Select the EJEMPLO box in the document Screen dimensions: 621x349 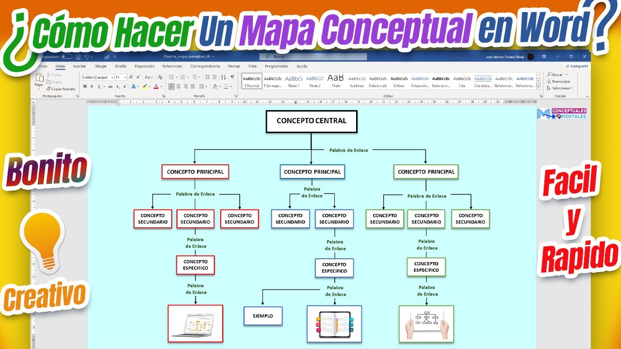click(x=262, y=316)
